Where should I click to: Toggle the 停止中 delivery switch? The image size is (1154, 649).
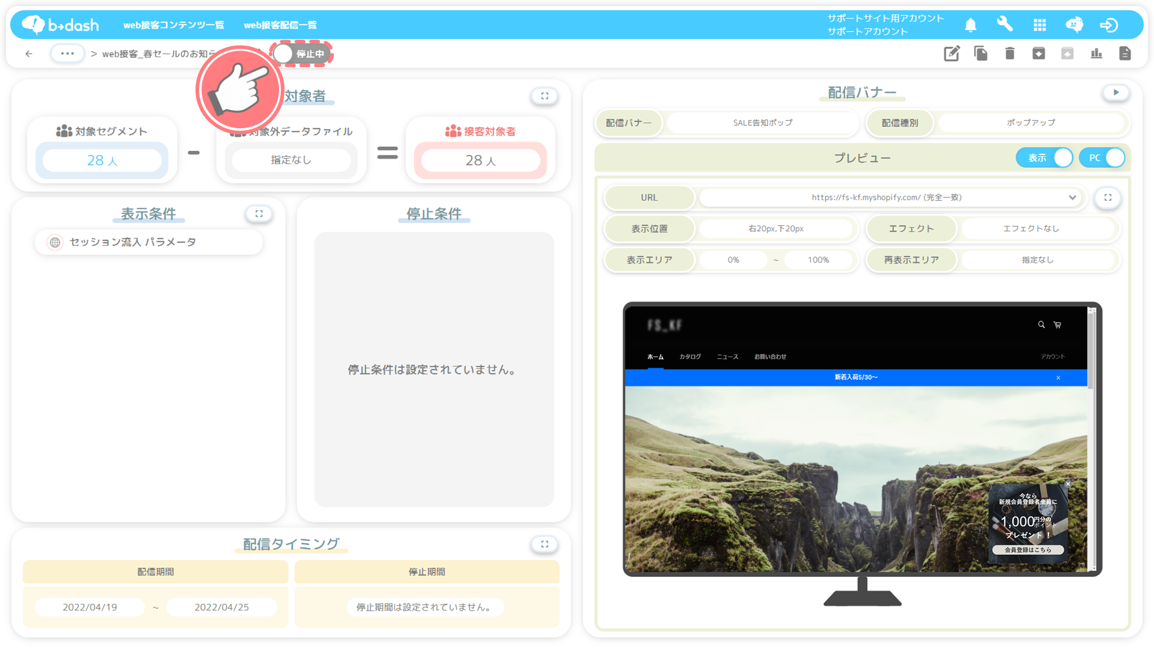pos(301,54)
